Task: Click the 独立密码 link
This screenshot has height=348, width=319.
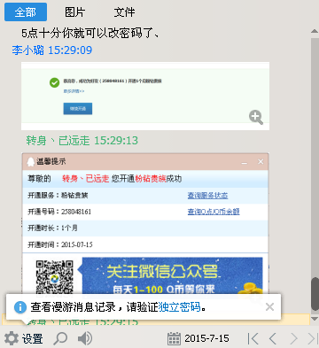Action: click(x=180, y=307)
